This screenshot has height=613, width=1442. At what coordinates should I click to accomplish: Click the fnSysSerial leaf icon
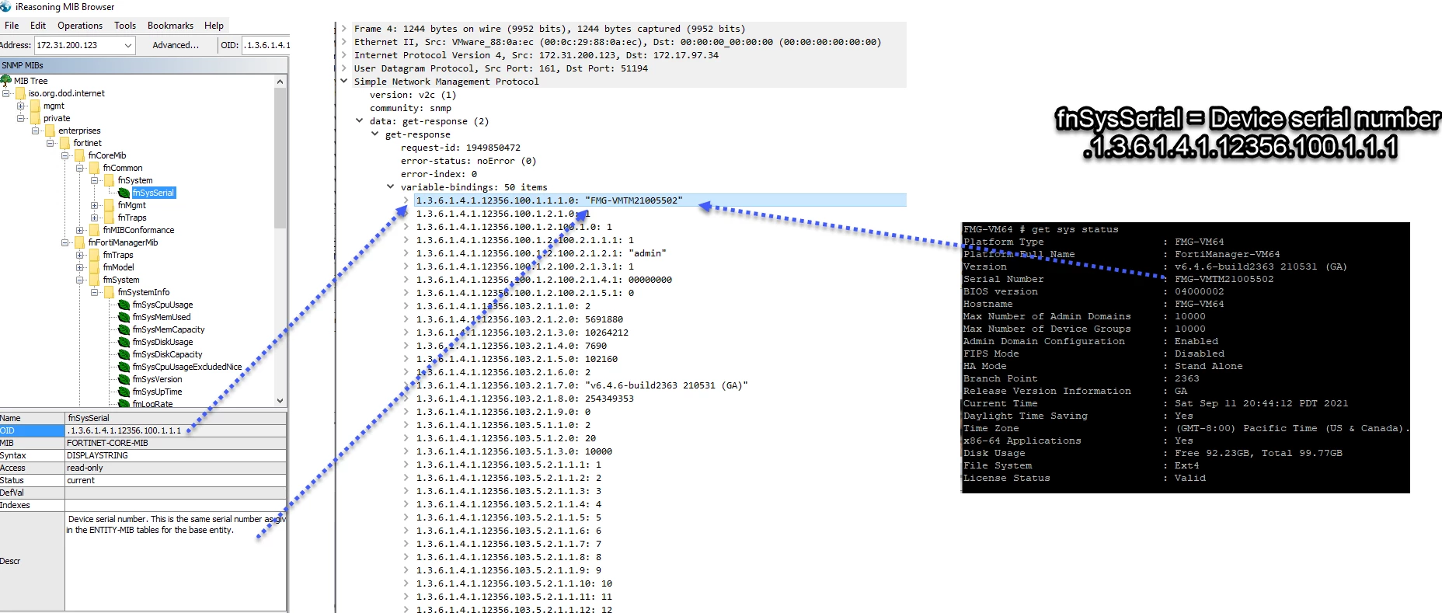(124, 193)
